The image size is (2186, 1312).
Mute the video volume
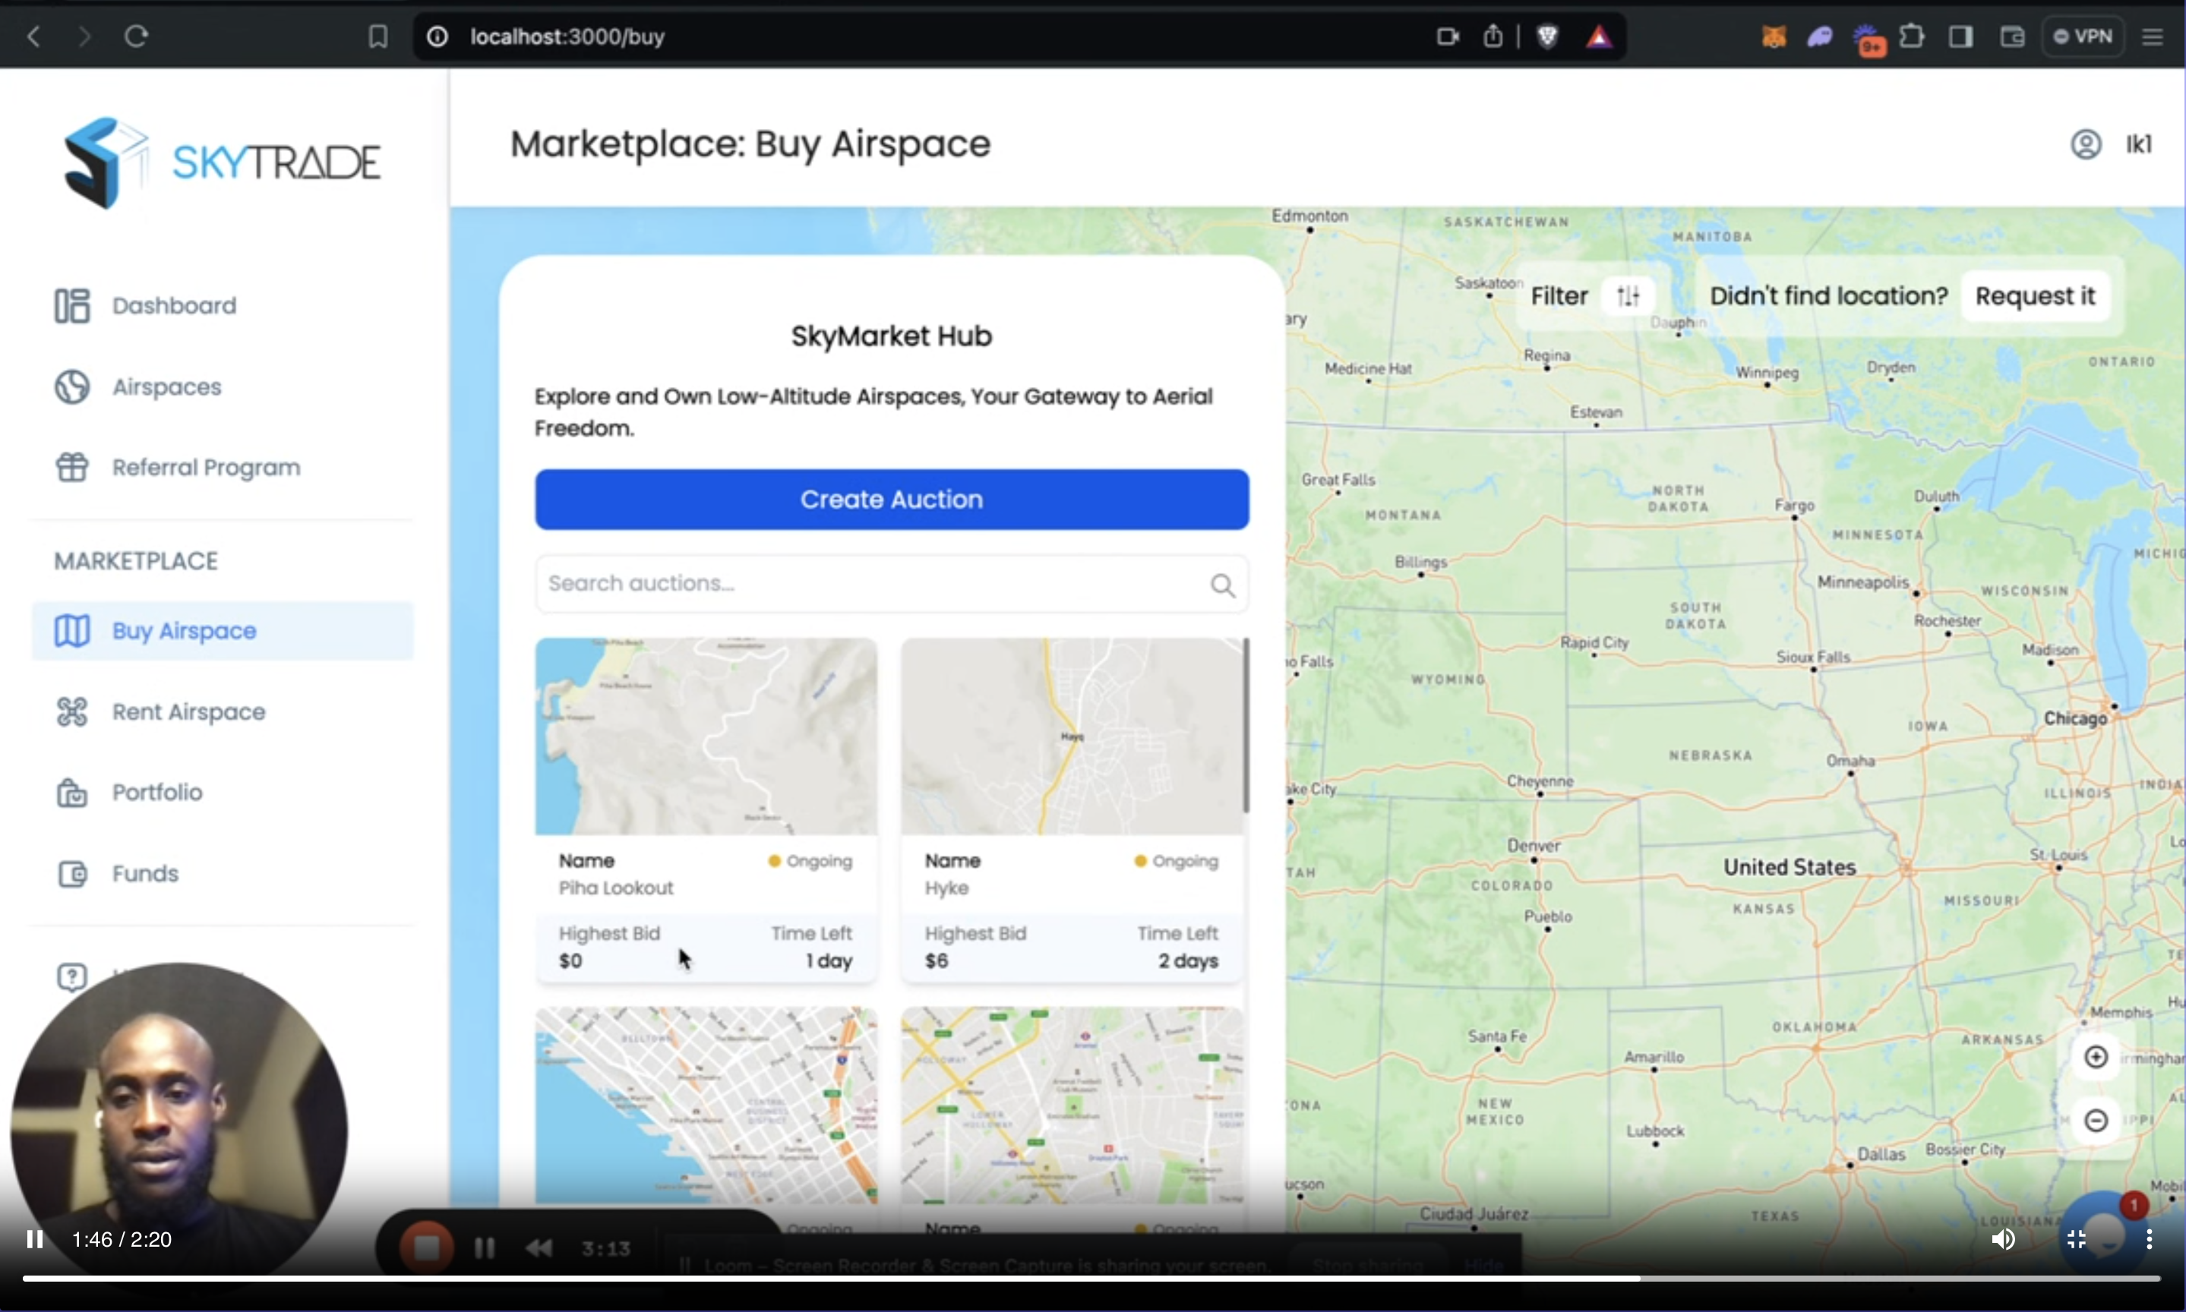click(x=2003, y=1240)
